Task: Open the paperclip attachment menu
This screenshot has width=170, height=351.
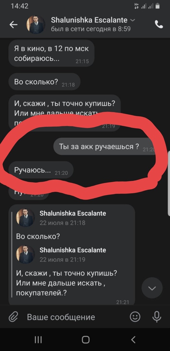Action: coord(13,317)
